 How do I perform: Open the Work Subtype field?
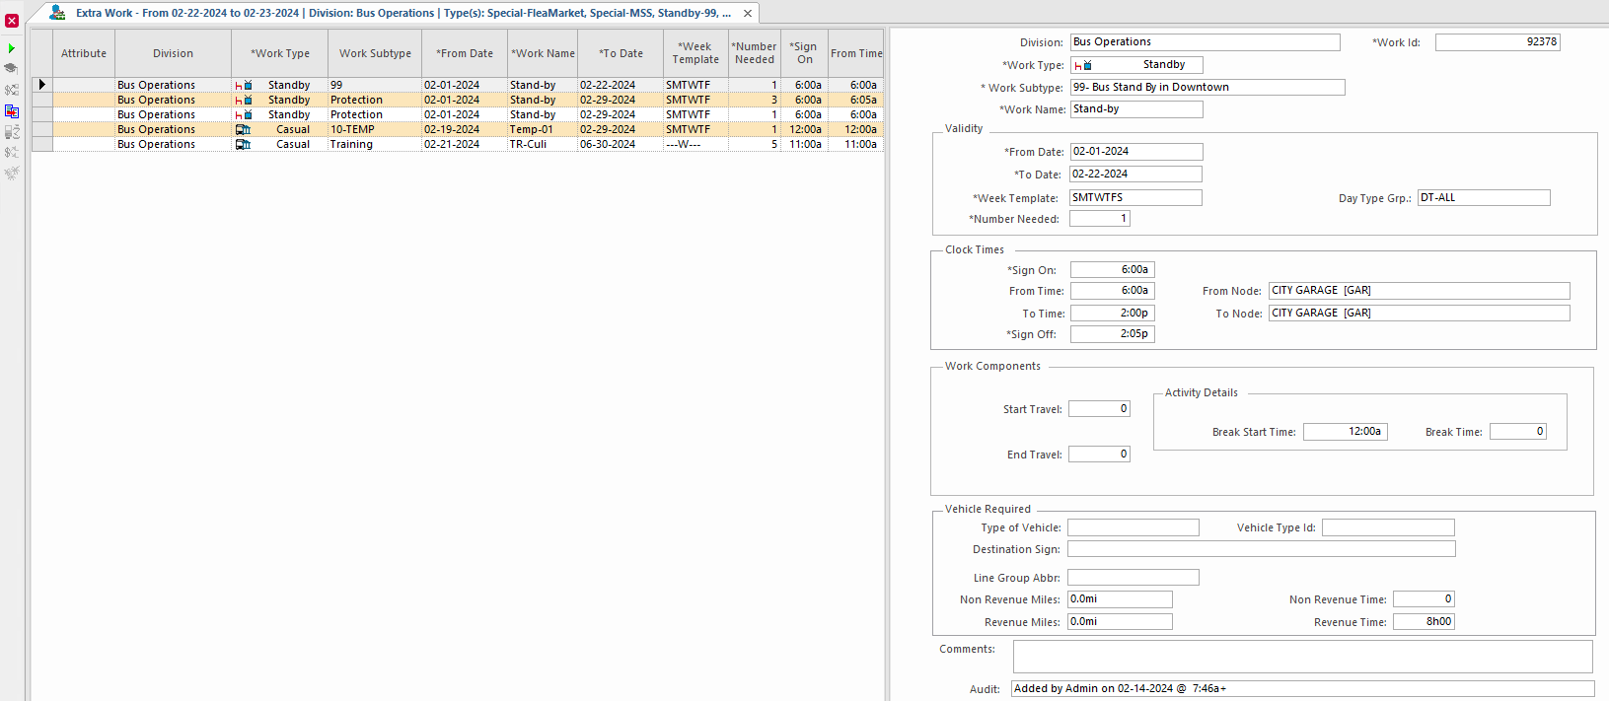pyautogui.click(x=1207, y=87)
